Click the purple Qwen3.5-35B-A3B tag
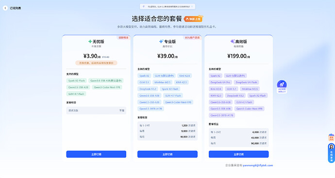Screen dimensions: 335x178 click(x=220, y=108)
